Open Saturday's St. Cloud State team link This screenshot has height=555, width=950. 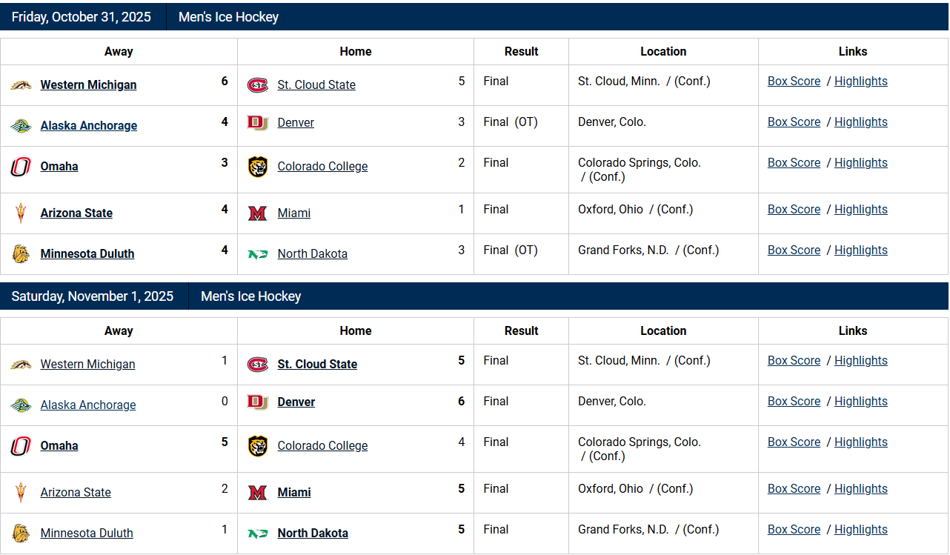pos(317,365)
